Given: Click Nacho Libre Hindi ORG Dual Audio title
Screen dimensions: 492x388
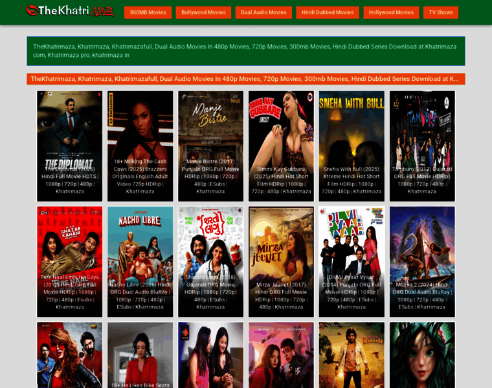Looking at the screenshot, I should click(140, 296).
